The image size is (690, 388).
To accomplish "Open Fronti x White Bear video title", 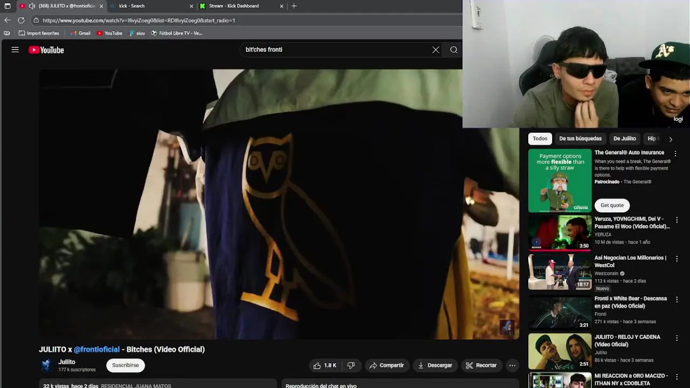I will click(x=631, y=302).
